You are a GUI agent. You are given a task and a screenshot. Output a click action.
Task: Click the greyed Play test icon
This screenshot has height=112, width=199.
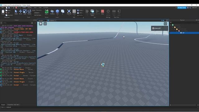point(87,11)
